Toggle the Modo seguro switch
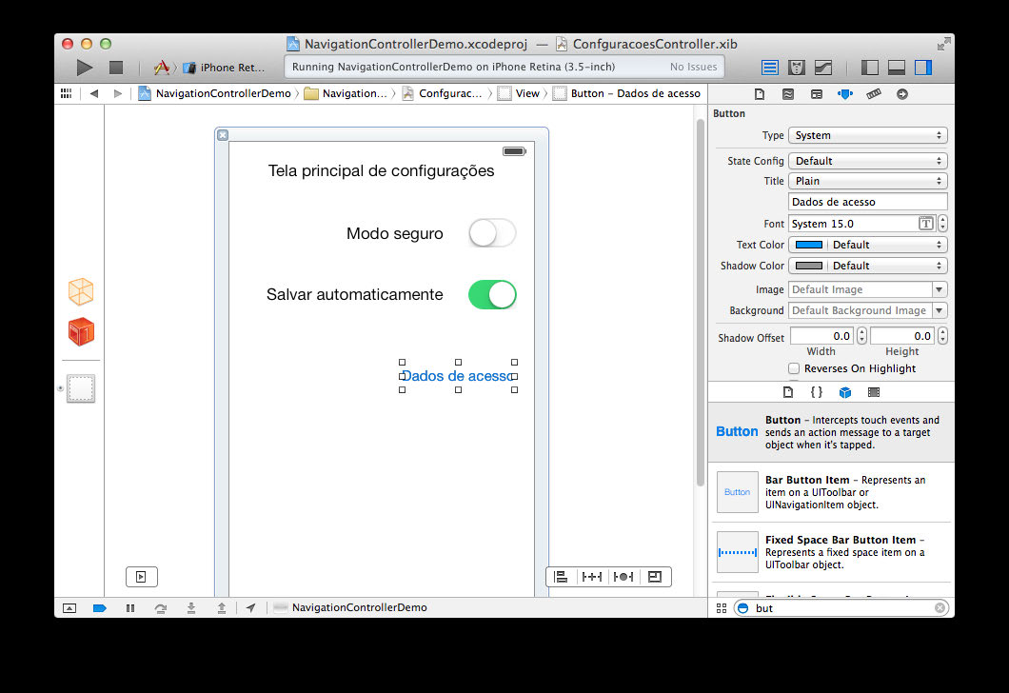 492,233
